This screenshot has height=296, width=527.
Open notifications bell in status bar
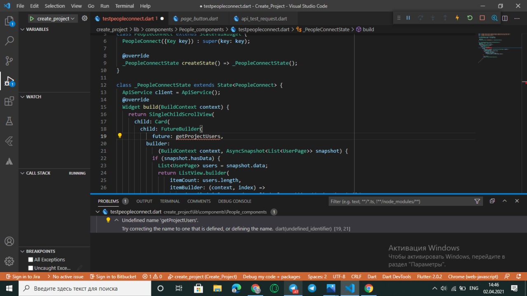coord(518,277)
